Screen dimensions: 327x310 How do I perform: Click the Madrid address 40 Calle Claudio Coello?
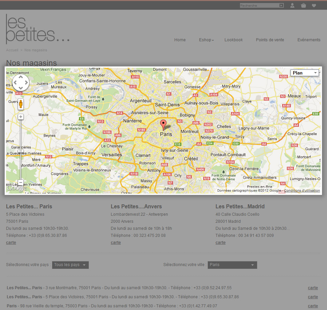point(237,214)
